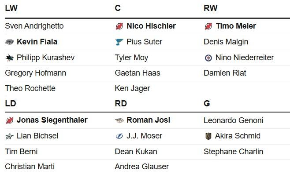
Task: Click the Sharks logo beside Philipp Kurashev
Action: coord(10,58)
